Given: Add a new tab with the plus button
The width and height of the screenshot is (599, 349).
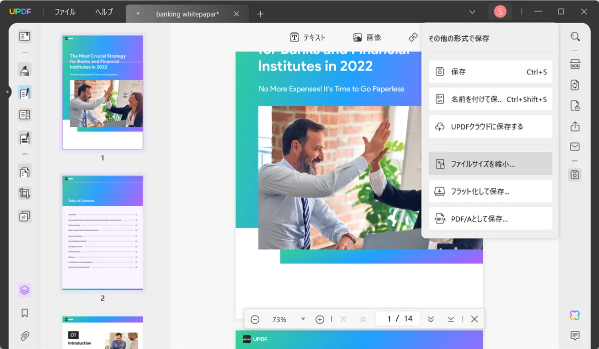Looking at the screenshot, I should click(261, 14).
